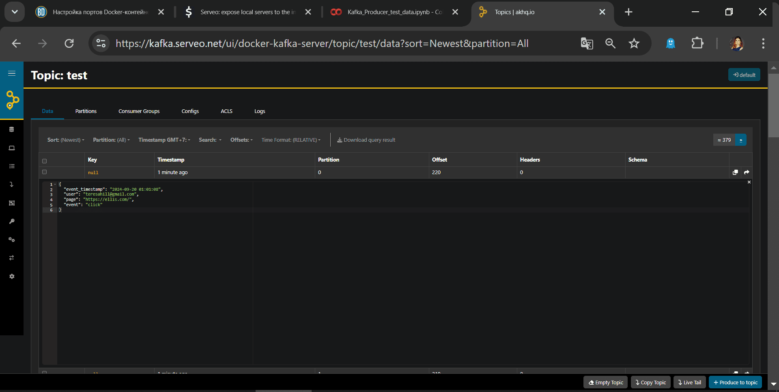779x392 pixels.
Task: Open the Time Format: (RELATIVE) dropdown
Action: point(291,140)
